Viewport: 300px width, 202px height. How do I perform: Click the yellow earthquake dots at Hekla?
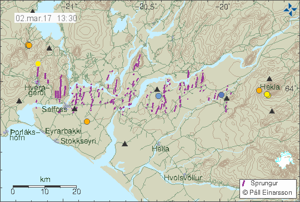point(267,95)
